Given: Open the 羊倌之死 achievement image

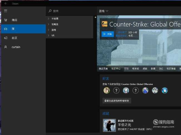Looking at the screenshot, I should pos(109,125).
